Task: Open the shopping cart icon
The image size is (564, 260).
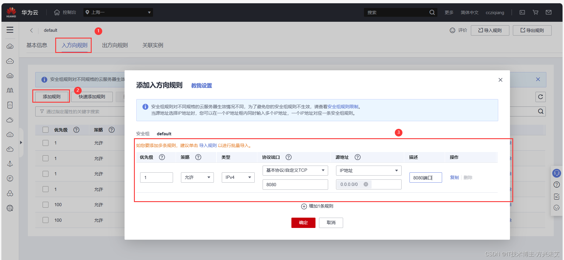Action: pos(536,12)
